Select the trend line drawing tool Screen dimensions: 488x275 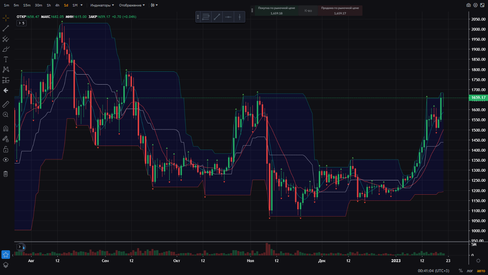6,28
